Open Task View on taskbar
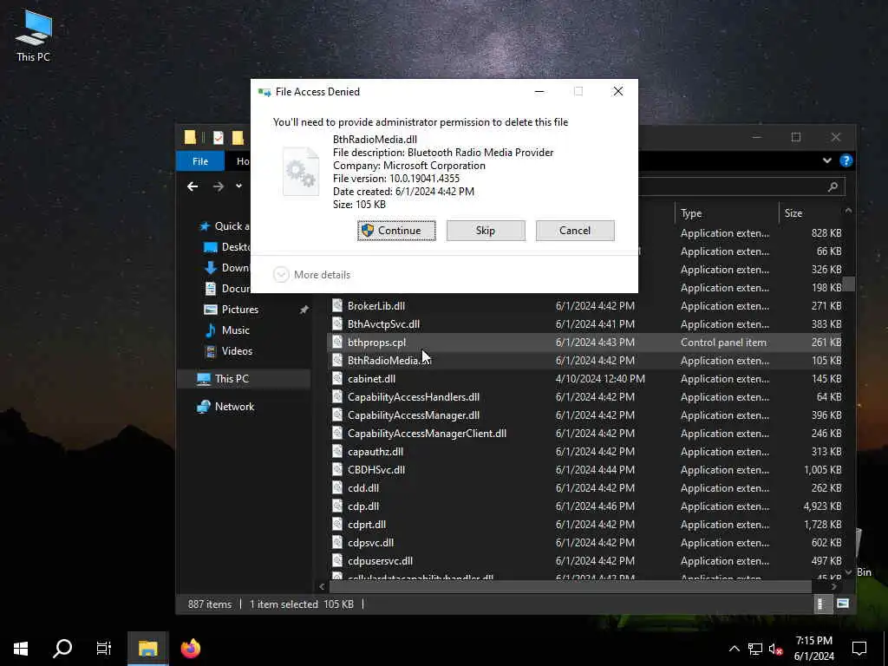This screenshot has width=888, height=666. click(104, 649)
